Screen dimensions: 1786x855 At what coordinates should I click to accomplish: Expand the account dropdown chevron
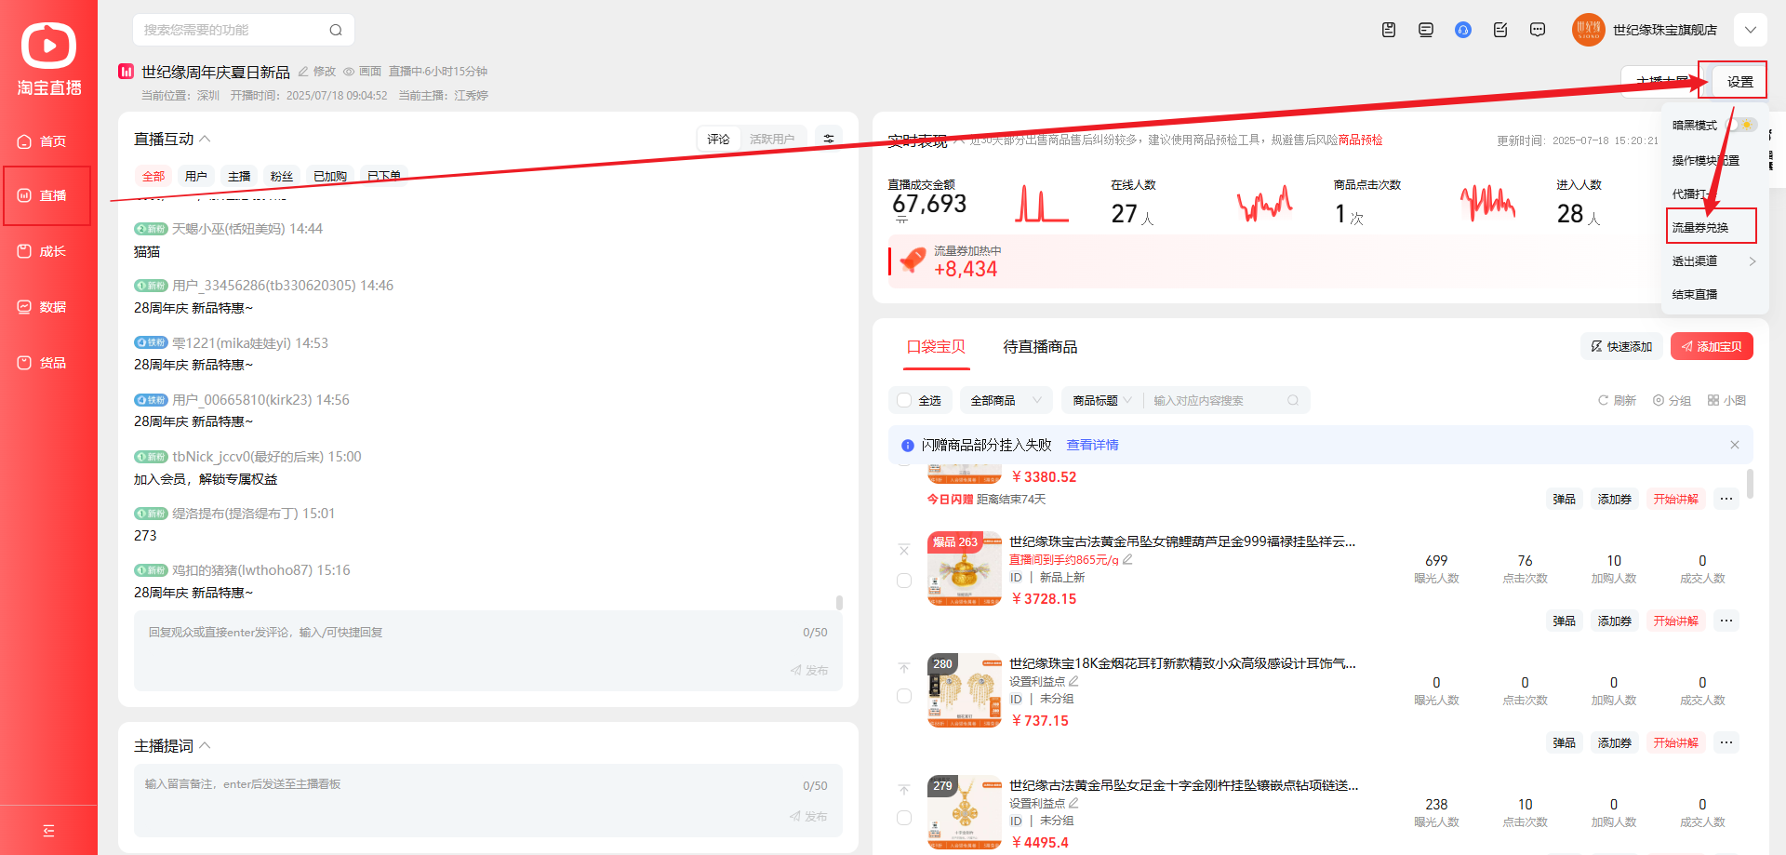pyautogui.click(x=1750, y=30)
